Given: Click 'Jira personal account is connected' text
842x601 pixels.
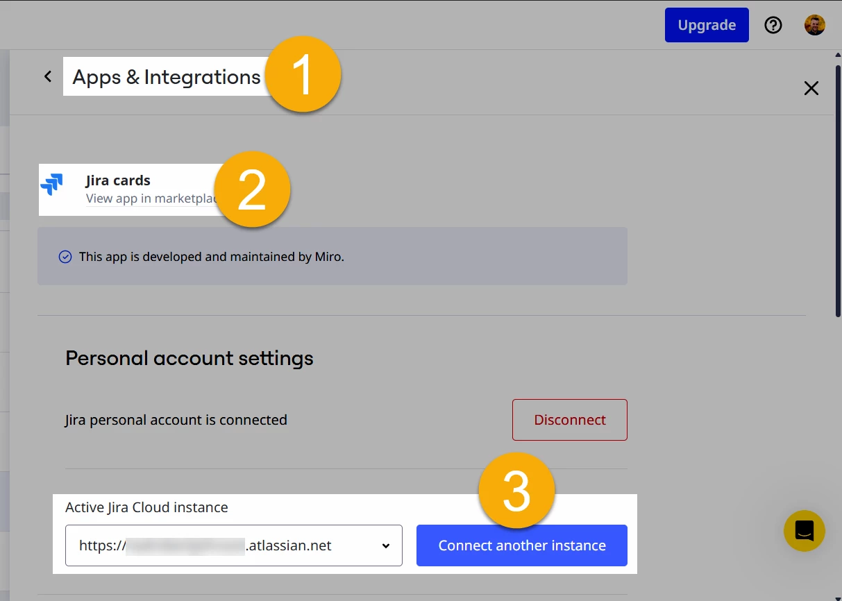Looking at the screenshot, I should [x=176, y=420].
